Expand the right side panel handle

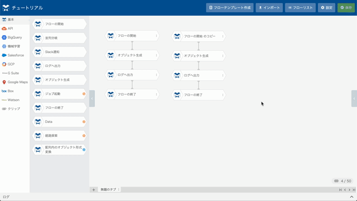354,98
